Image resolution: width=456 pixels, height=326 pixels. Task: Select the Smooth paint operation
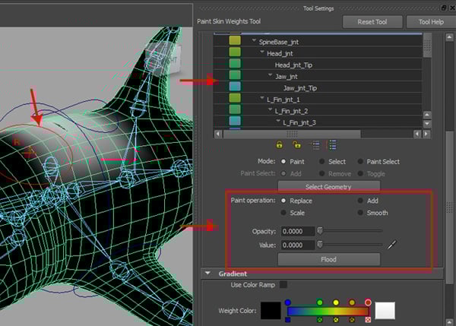[x=360, y=214]
